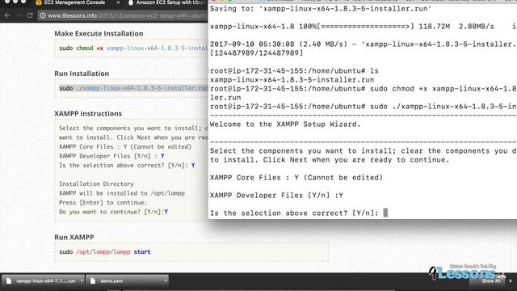This screenshot has width=517, height=291.
Task: Click the highlighted sudo ./xampp installer command
Action: 133,88
